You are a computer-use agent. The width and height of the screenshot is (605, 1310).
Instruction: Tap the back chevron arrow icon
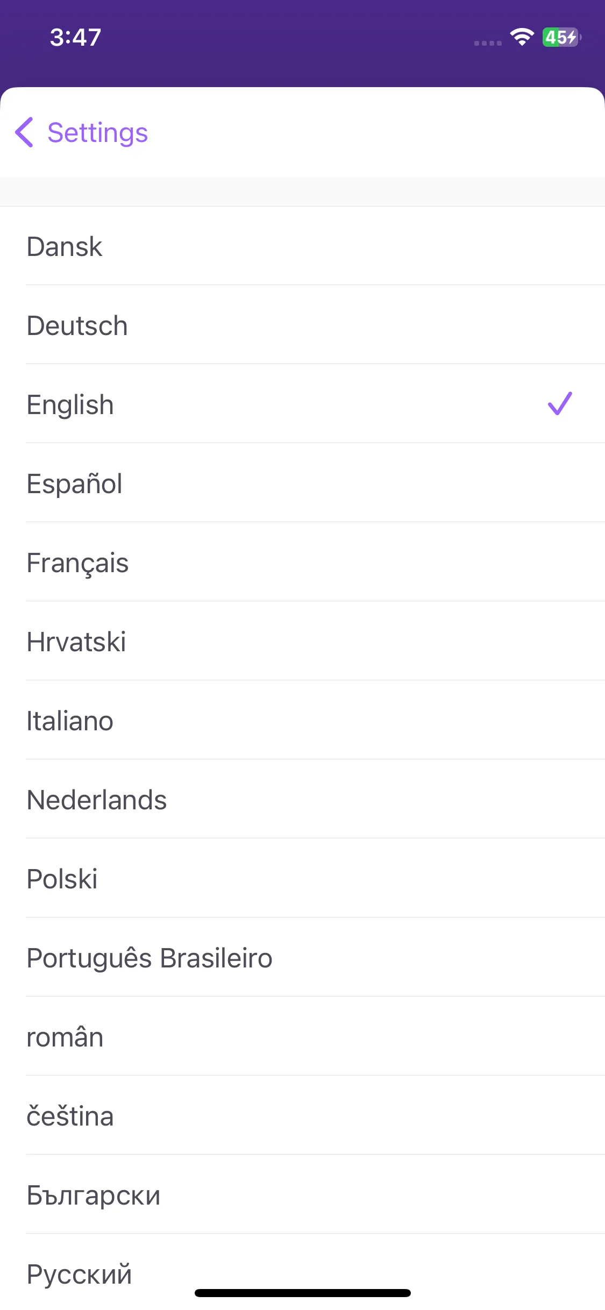24,132
